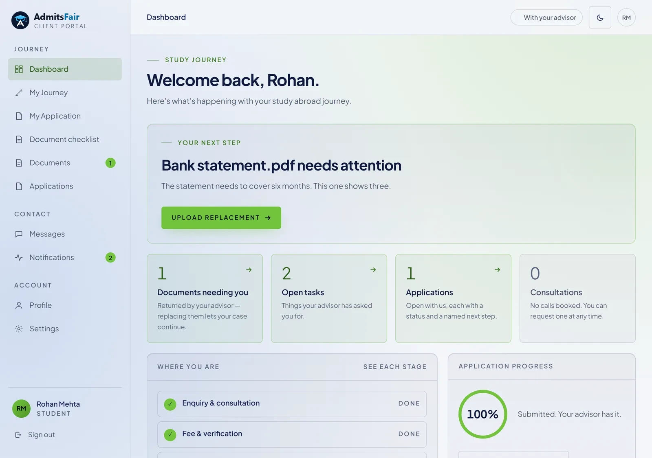Click the See Each Stage link
The image size is (652, 458).
[395, 367]
